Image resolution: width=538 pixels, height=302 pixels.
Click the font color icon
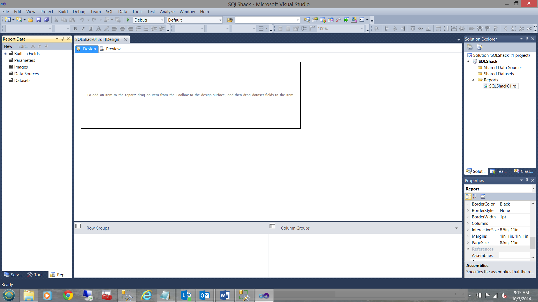coord(98,29)
